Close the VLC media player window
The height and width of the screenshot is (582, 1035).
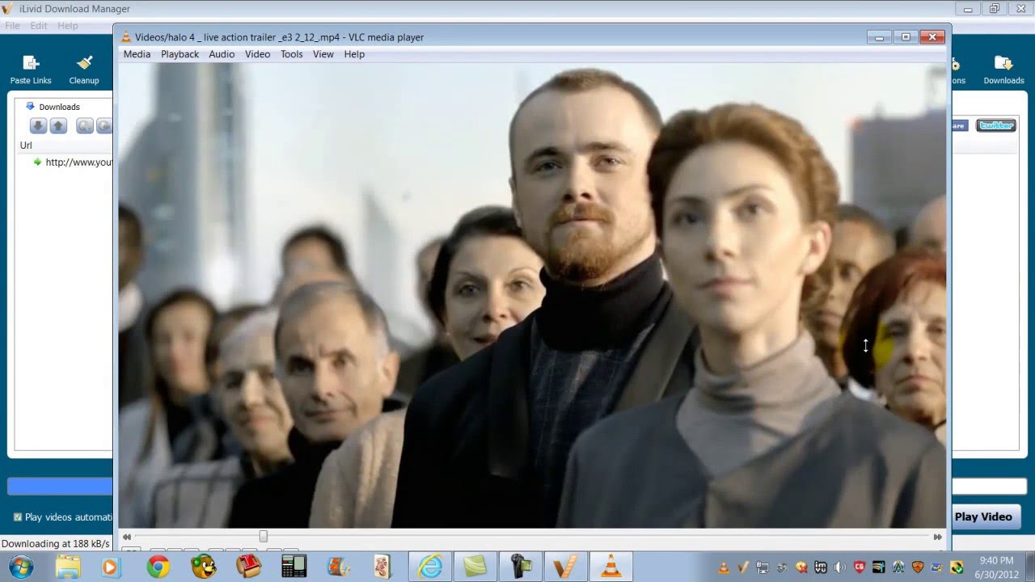point(932,36)
